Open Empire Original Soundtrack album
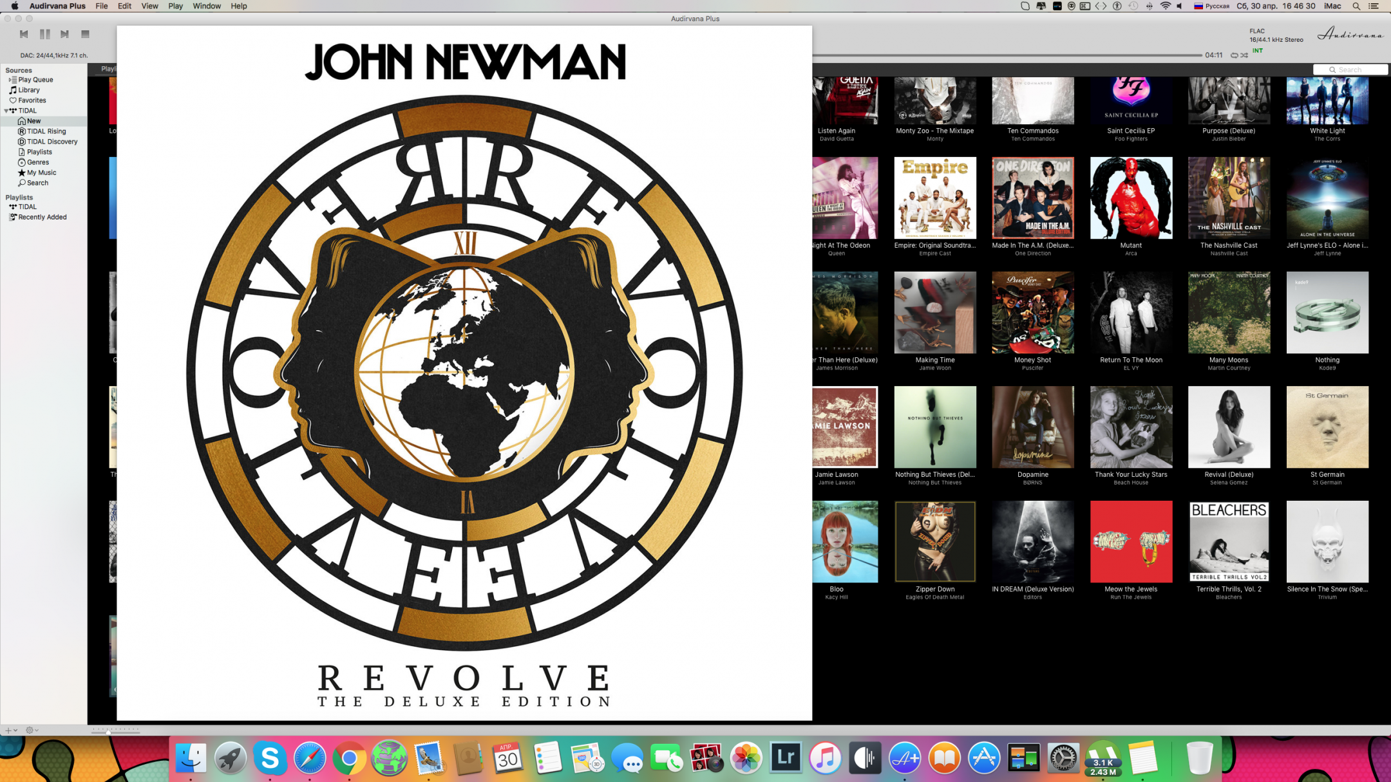This screenshot has height=782, width=1391. click(x=935, y=198)
